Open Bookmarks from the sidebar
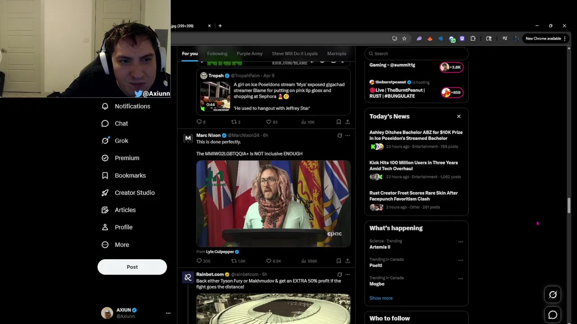The width and height of the screenshot is (577, 324). 124,175
